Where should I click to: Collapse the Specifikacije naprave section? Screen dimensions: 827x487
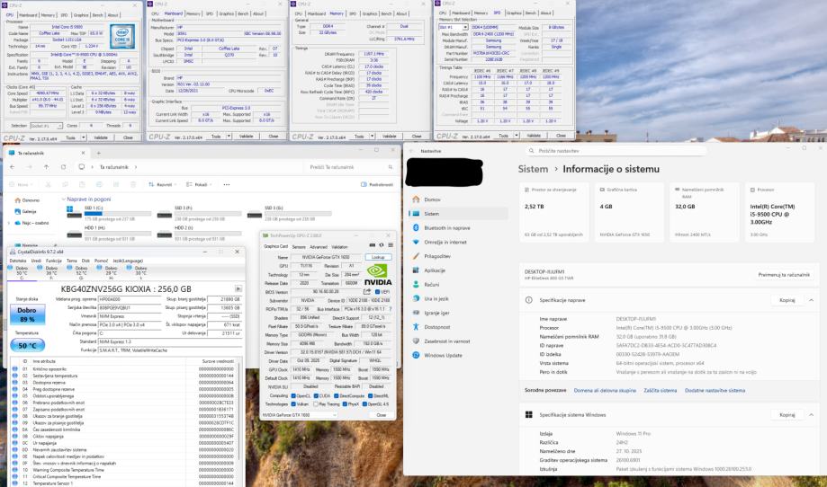pyautogui.click(x=811, y=300)
